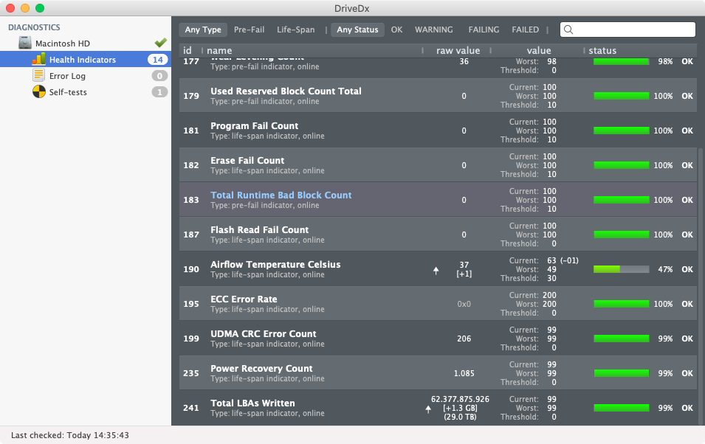The height and width of the screenshot is (444, 705).
Task: Click the up arrow in Airflow Temperature row
Action: 436,270
